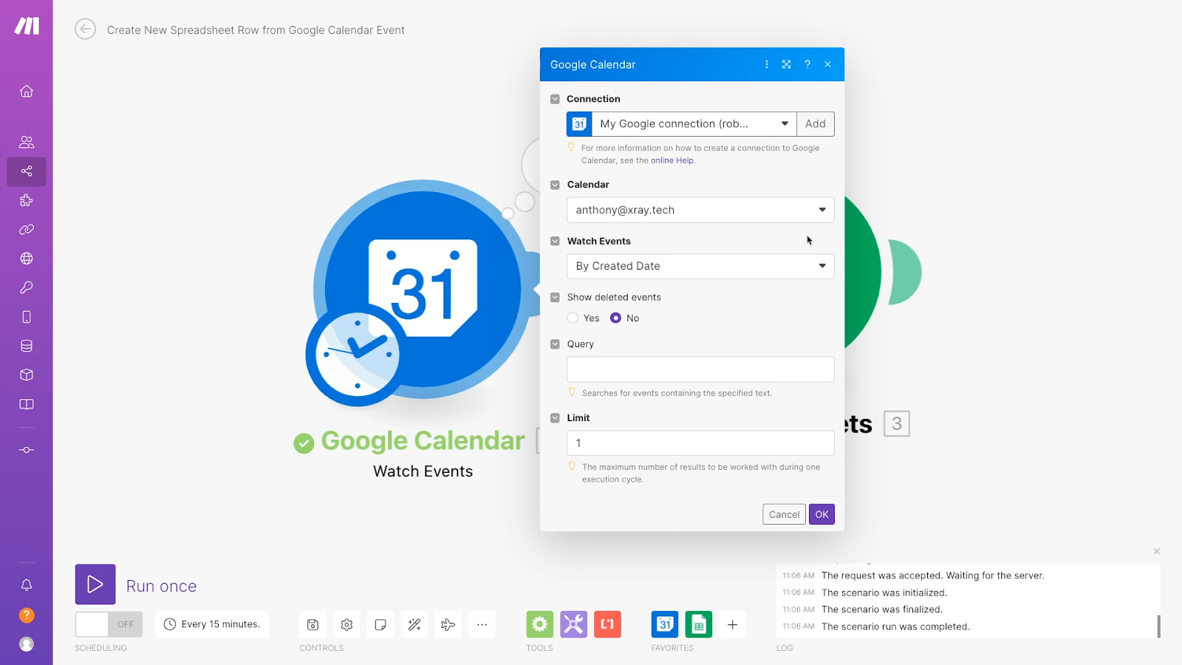This screenshot has height=665, width=1182.
Task: Save the scenario with save icon
Action: point(312,624)
